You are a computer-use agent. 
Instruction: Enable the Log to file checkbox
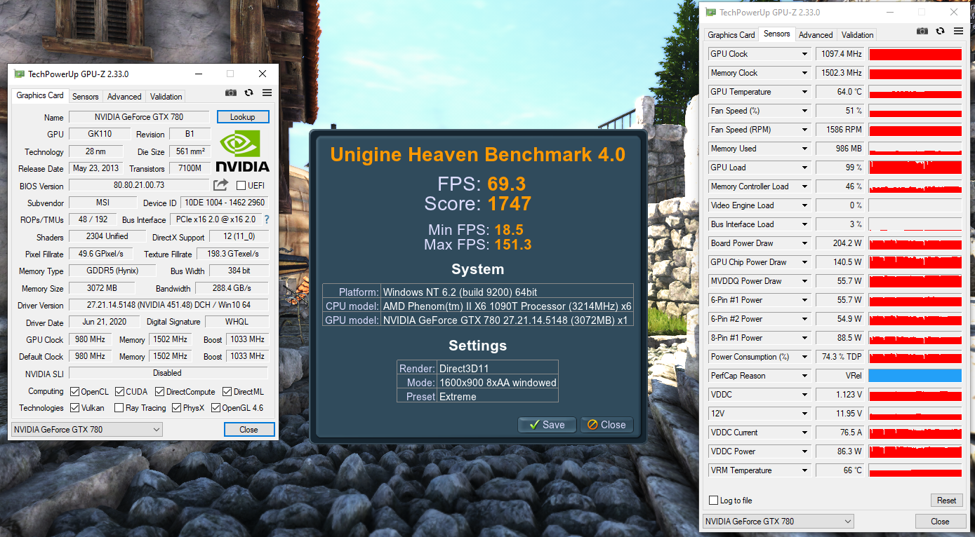coord(714,501)
